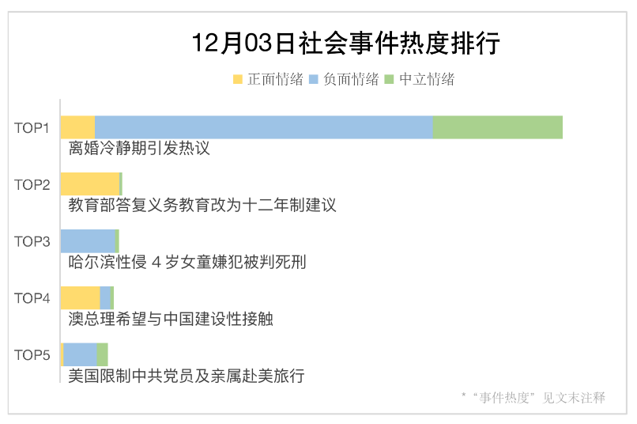Screen dimensions: 637x424
Task: Select the TOP3 axis label
Action: pos(32,241)
